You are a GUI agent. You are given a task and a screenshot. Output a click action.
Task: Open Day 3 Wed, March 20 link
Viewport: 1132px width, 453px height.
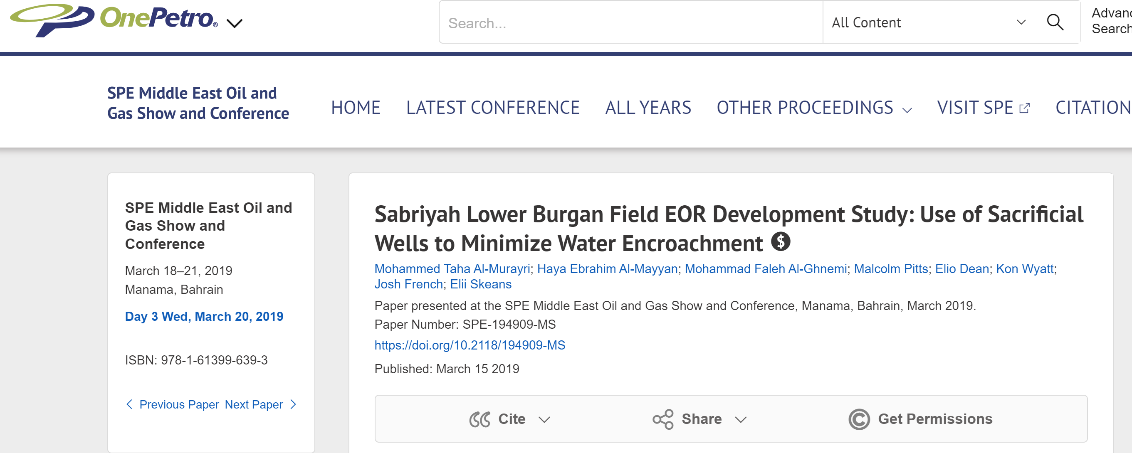204,317
